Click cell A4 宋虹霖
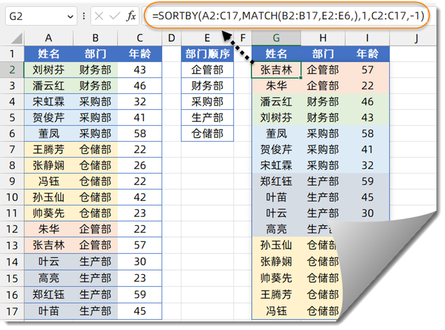Screen dimensions: 445x330 click(48, 102)
